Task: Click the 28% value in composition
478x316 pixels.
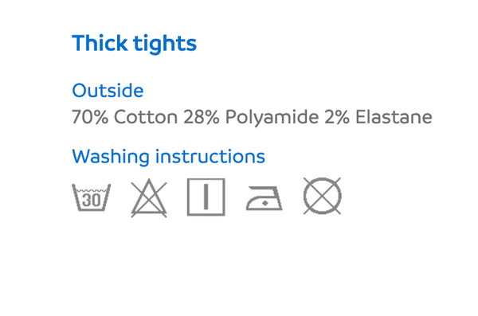Action: coord(202,117)
